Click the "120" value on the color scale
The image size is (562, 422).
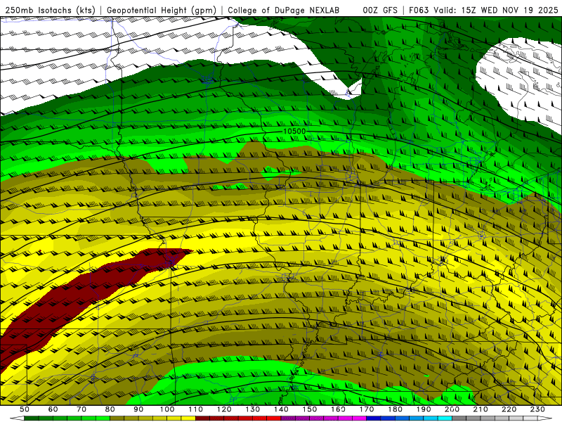coord(224,409)
